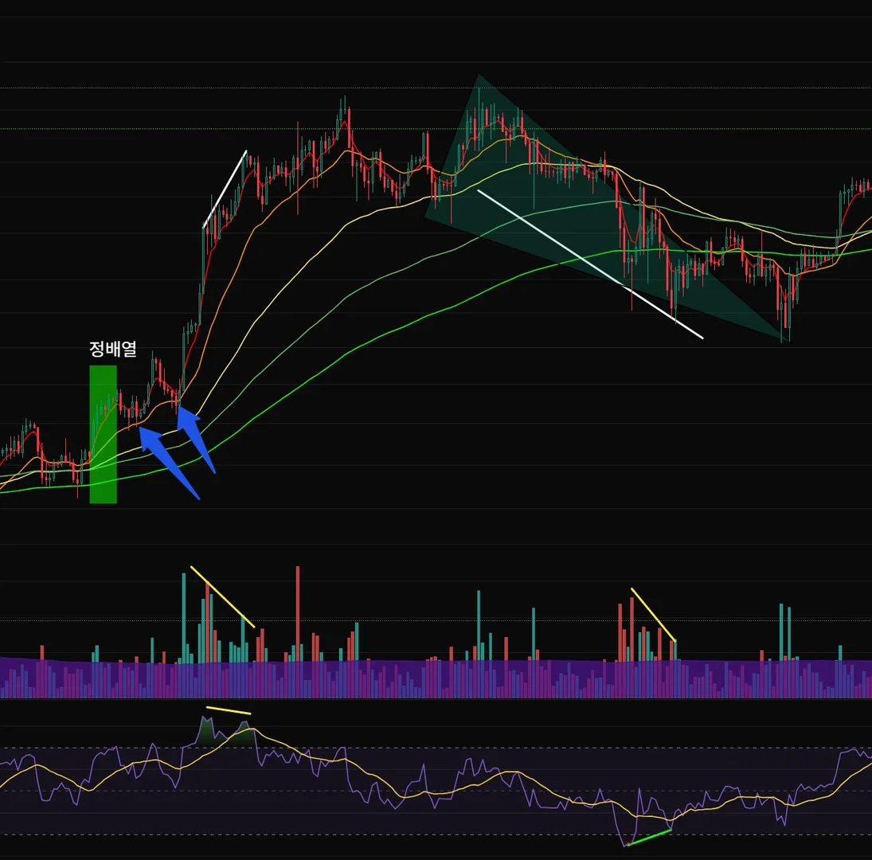The height and width of the screenshot is (860, 872).
Task: Click the bright green long moving average line
Action: [x=389, y=332]
